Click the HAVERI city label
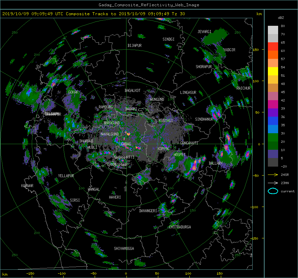This screenshot has height=278, width=298. 115,197
